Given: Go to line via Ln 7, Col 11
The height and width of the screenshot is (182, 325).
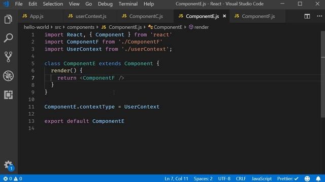Looking at the screenshot, I should click(x=176, y=178).
